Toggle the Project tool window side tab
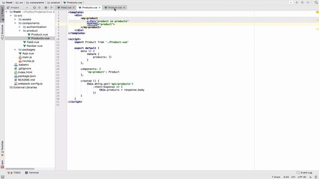 (2, 14)
